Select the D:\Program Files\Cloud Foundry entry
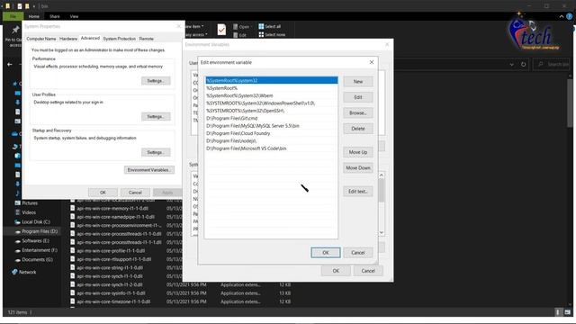Image resolution: width=576 pixels, height=324 pixels. tap(272, 133)
